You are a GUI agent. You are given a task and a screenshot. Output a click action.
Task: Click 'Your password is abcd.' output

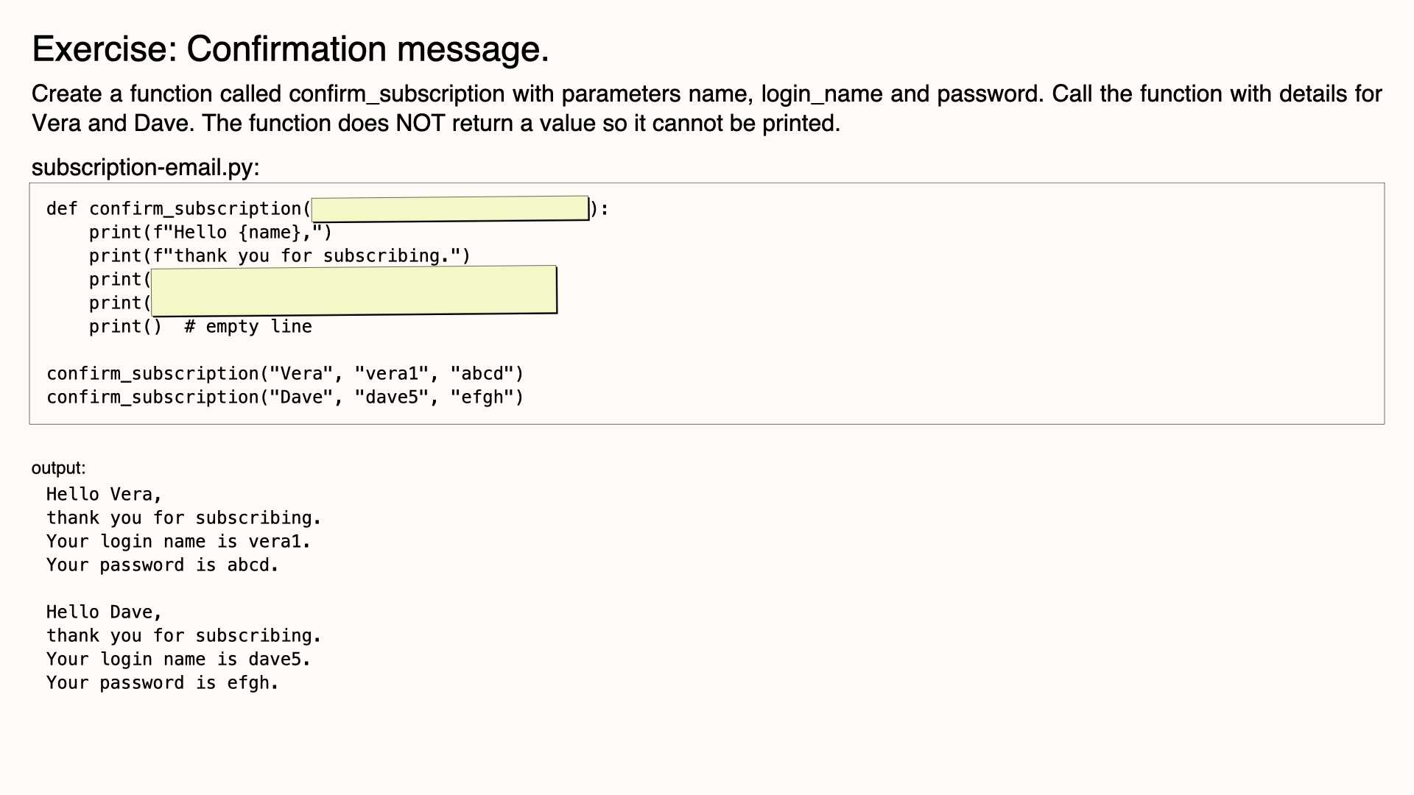point(163,565)
